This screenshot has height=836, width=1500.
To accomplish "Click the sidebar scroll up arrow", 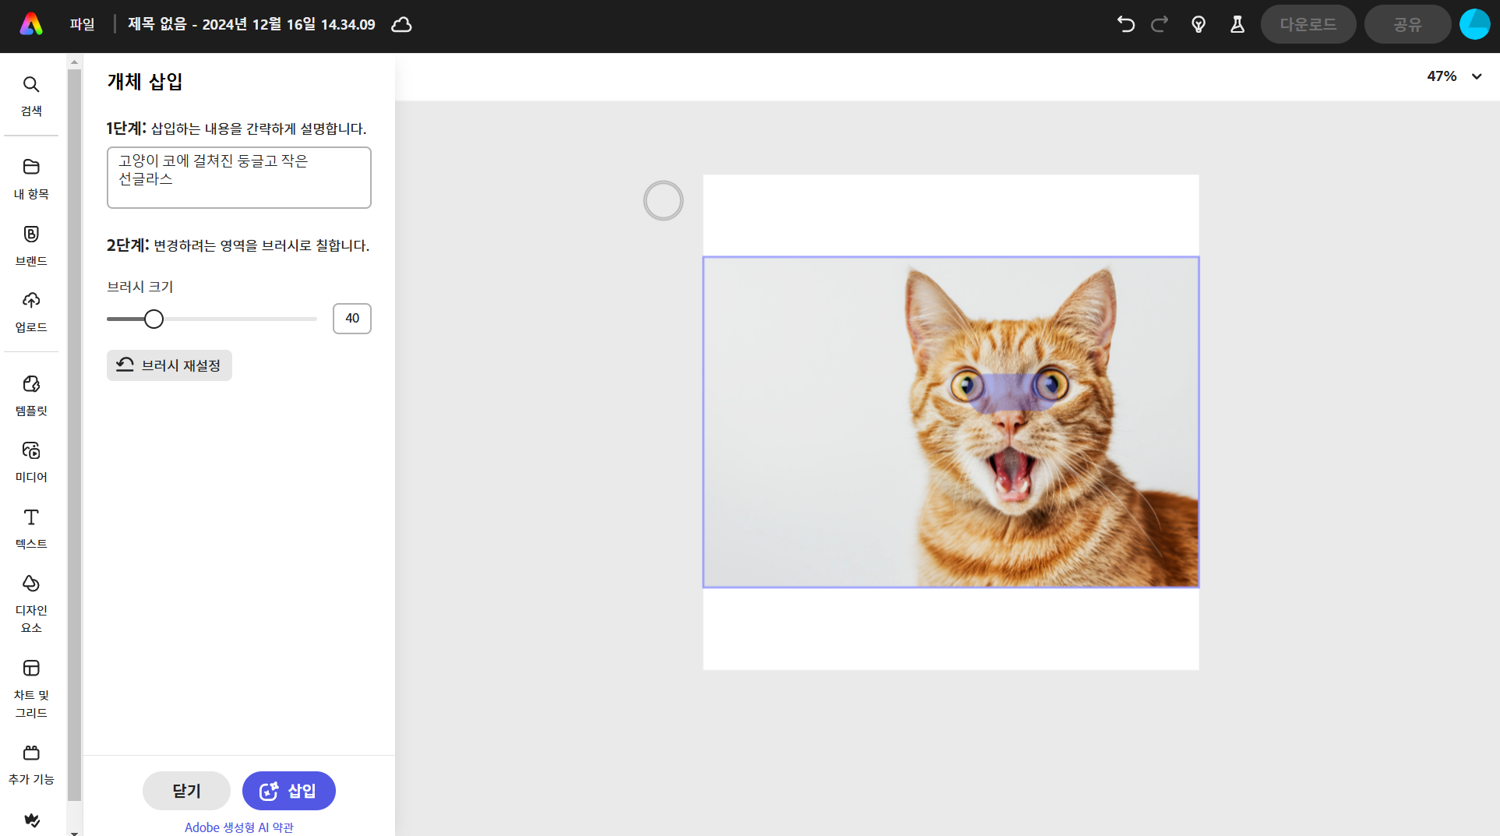I will point(74,62).
